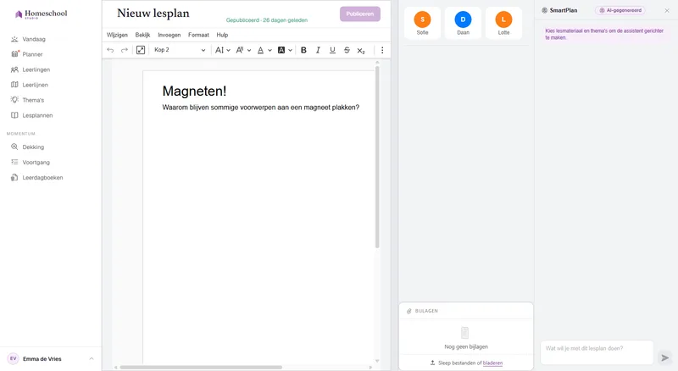Click the AI-gegenereerd badge
This screenshot has width=678, height=371.
(620, 10)
